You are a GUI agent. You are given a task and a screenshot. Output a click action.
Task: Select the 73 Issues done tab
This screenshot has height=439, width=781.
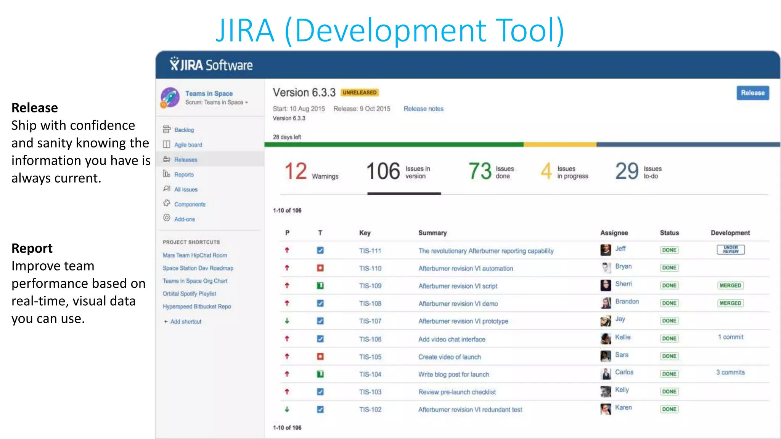(491, 171)
